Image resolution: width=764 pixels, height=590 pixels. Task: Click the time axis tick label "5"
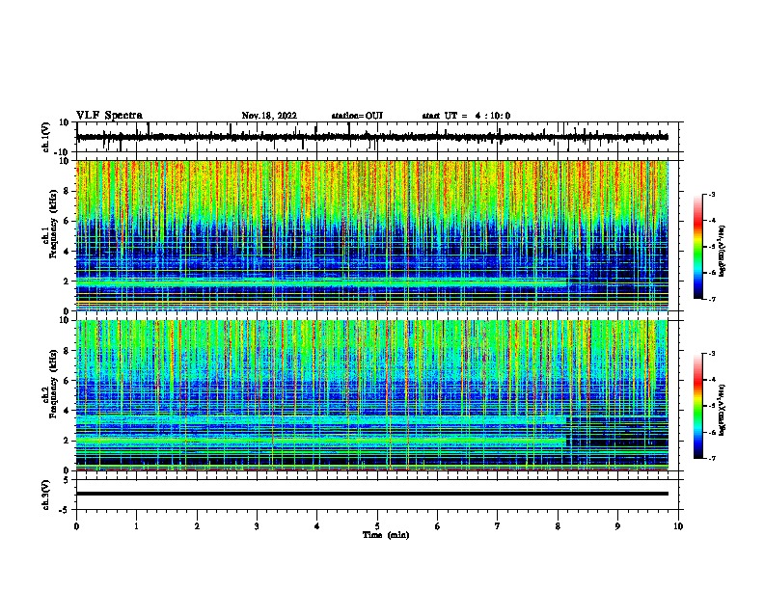coord(377,526)
